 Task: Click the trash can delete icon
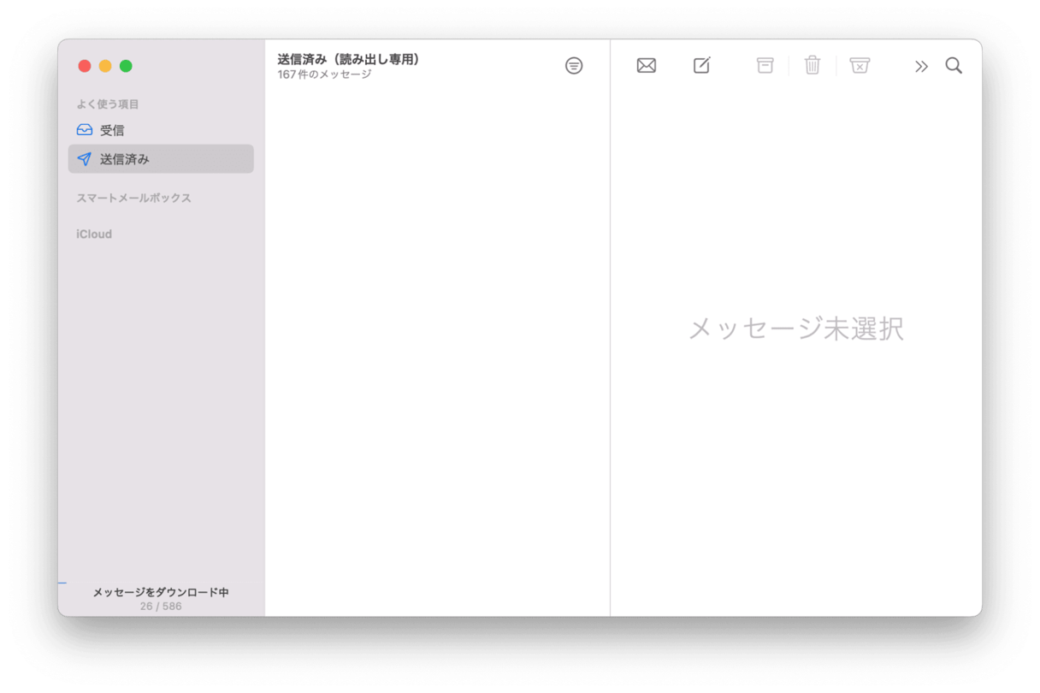click(812, 66)
